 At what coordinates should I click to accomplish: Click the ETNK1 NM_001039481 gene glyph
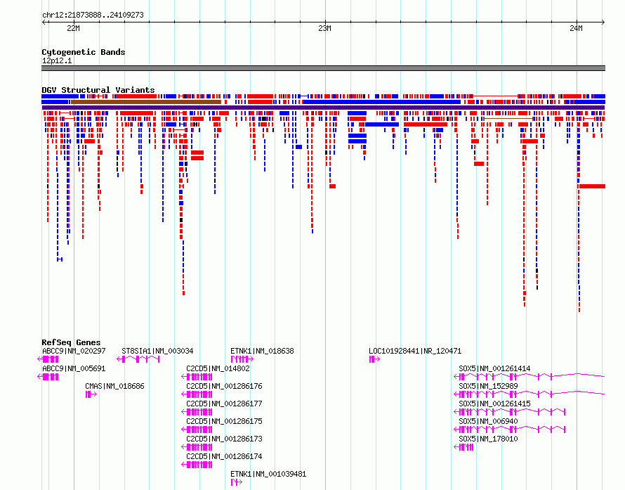[237, 482]
